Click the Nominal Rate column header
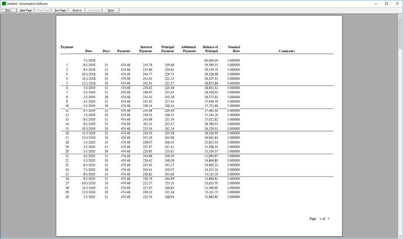The height and width of the screenshot is (239, 403). [x=234, y=49]
